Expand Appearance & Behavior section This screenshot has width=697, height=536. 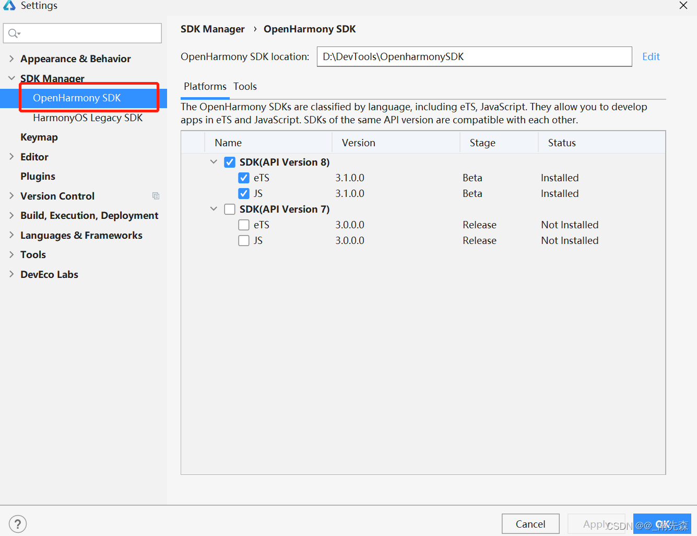tap(11, 59)
